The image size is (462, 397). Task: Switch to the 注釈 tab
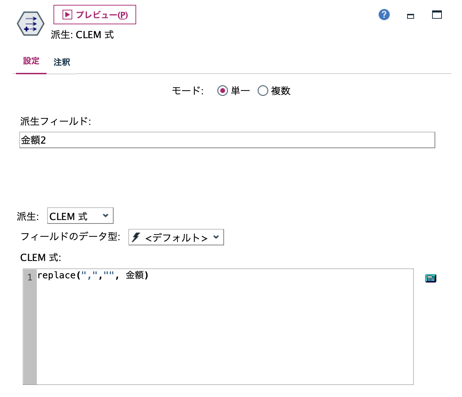pos(61,62)
